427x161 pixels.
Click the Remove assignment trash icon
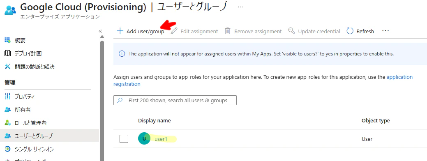(228, 31)
